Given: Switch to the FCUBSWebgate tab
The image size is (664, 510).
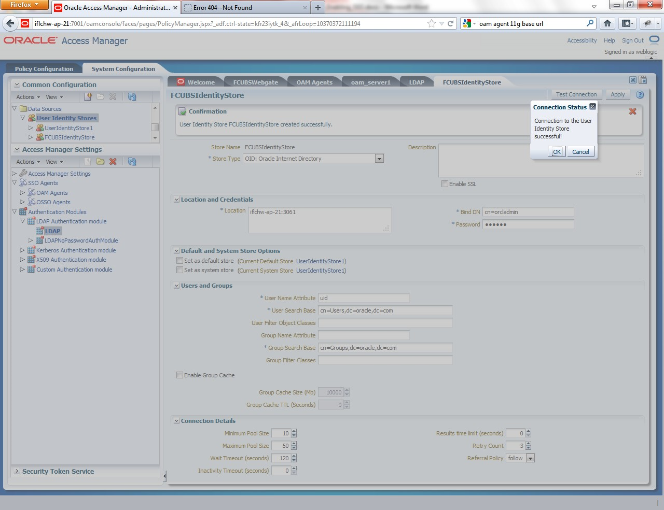Looking at the screenshot, I should click(x=255, y=82).
